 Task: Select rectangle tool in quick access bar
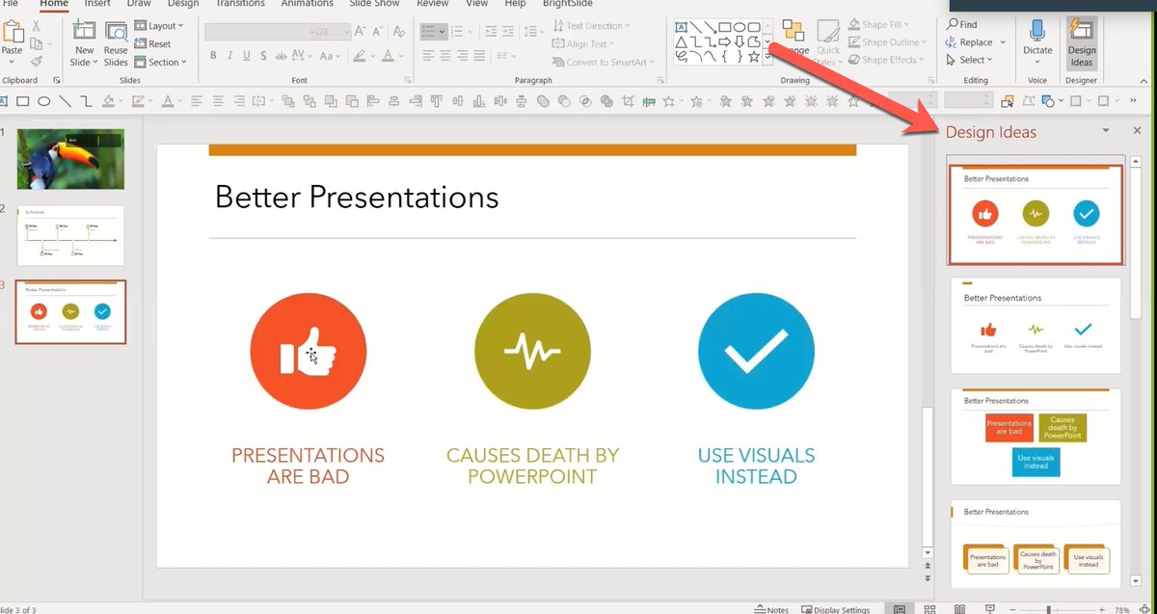(23, 100)
